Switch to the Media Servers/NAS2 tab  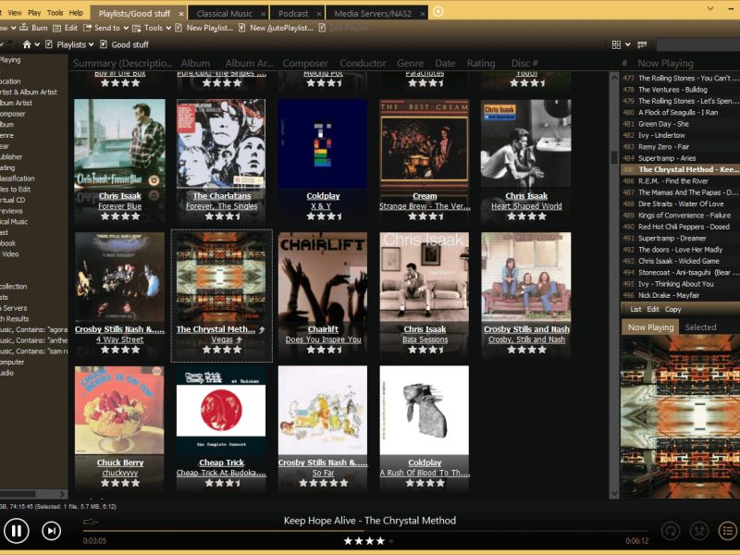coord(373,14)
